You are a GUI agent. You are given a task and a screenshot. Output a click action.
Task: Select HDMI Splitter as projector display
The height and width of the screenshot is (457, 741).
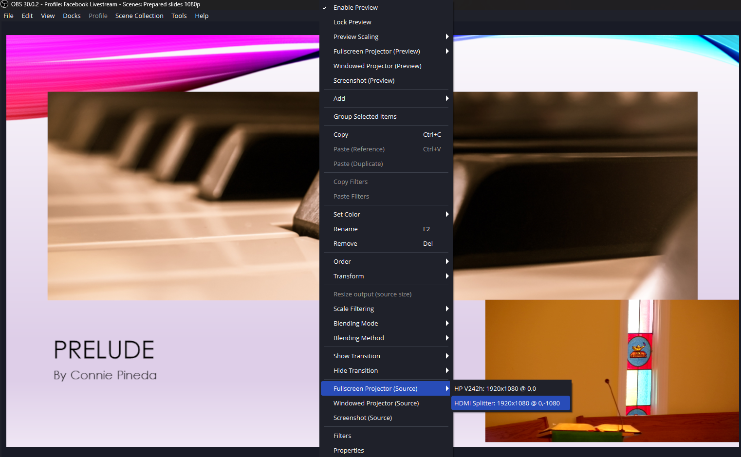tap(510, 403)
